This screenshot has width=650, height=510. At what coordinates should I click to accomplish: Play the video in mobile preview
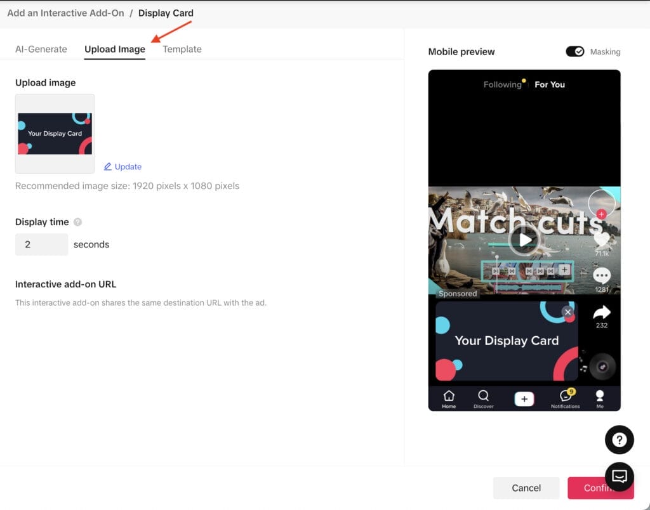click(x=524, y=240)
